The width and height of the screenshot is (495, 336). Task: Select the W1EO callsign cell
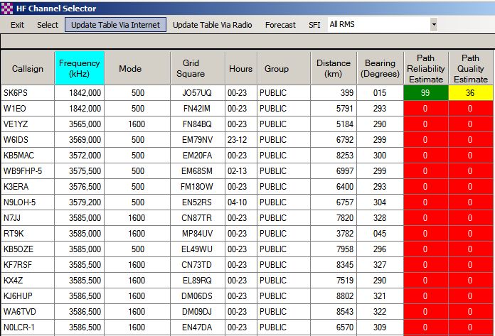point(28,109)
